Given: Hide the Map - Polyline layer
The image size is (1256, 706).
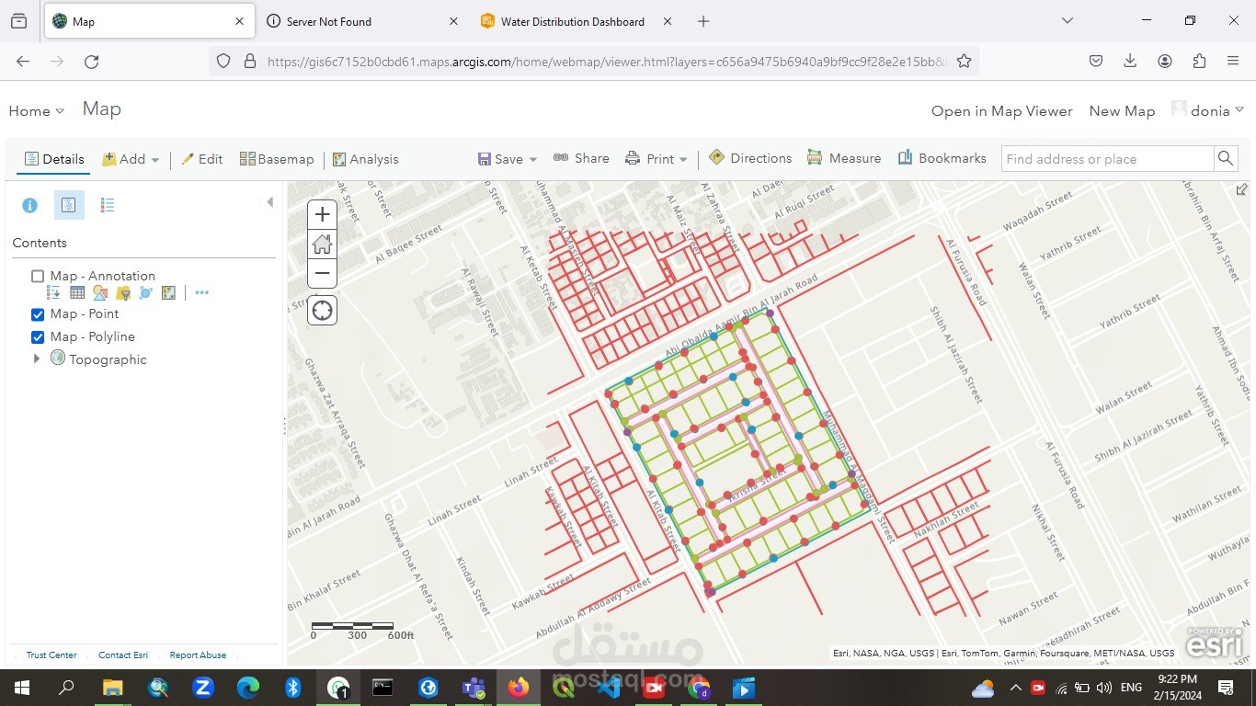Looking at the screenshot, I should [38, 336].
